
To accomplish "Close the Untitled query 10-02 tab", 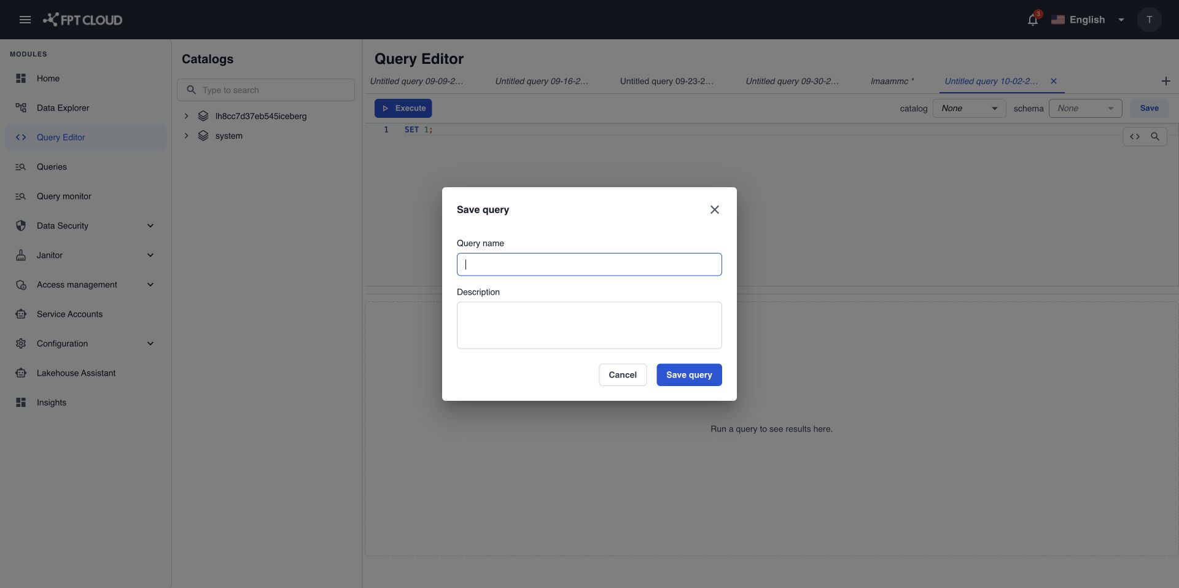I will coord(1054,81).
